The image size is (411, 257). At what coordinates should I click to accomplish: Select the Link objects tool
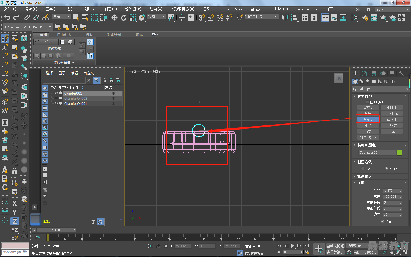[27, 18]
